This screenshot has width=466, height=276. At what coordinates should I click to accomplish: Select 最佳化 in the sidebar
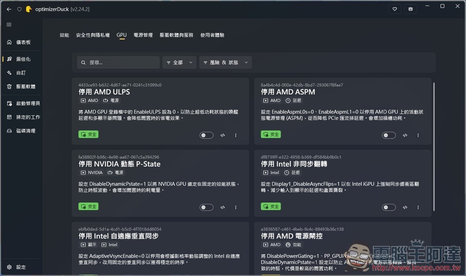tap(21, 59)
